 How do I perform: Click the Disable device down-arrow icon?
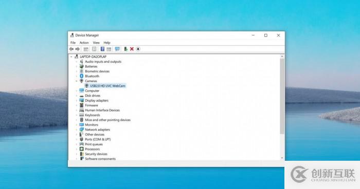(x=138, y=49)
